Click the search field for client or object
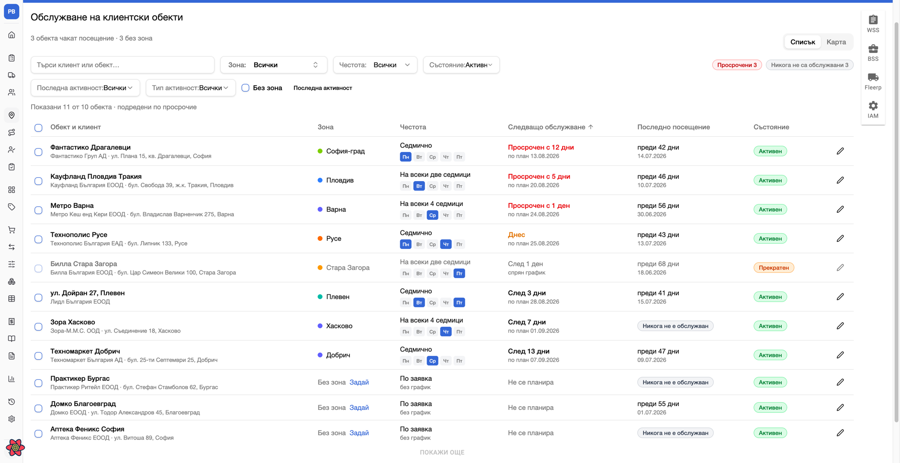The width and height of the screenshot is (900, 463). (123, 65)
